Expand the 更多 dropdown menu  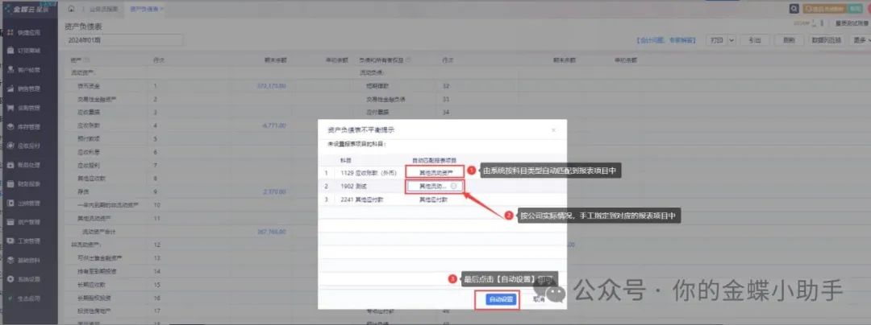click(859, 39)
